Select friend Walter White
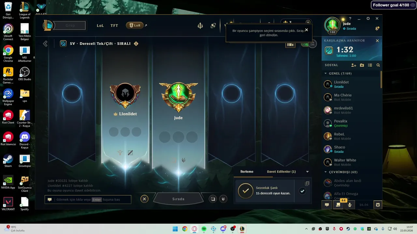Viewport: 417px width, 234px height. [351, 162]
